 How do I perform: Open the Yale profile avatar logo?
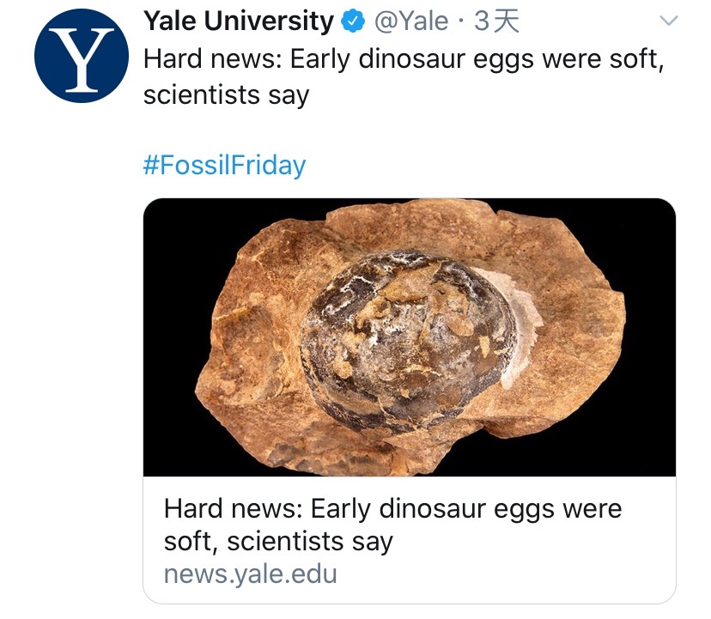(75, 56)
